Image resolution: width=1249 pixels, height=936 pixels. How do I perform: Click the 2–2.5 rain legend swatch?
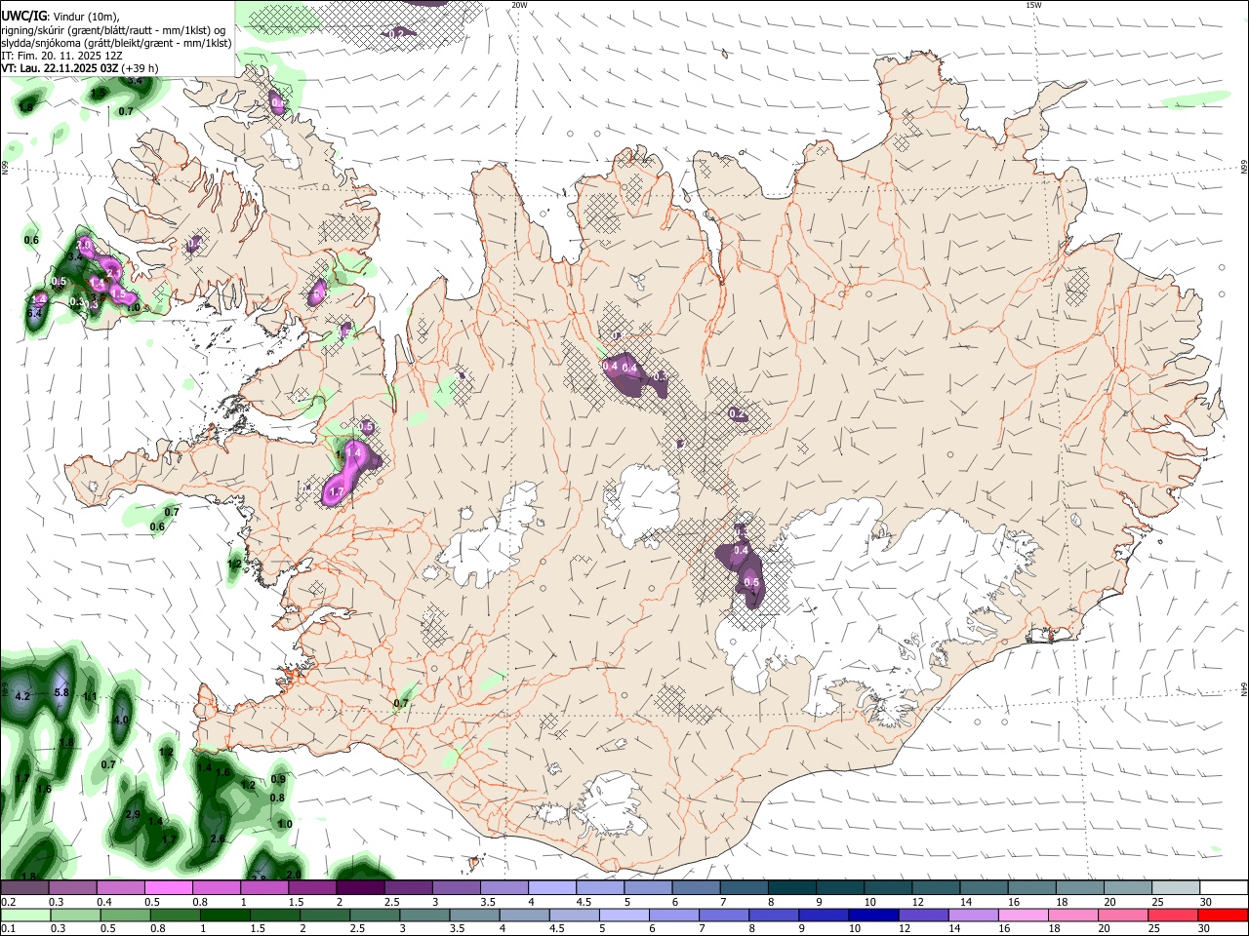(324, 916)
